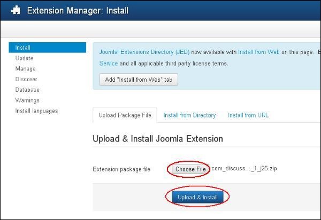Click the Extension Manager: Install page title
The width and height of the screenshot is (321, 220).
tap(78, 11)
